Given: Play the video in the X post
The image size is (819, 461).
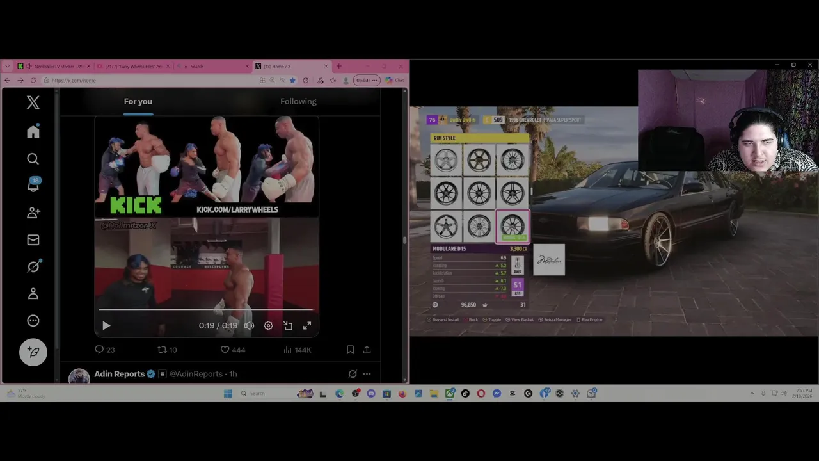Looking at the screenshot, I should pyautogui.click(x=106, y=326).
